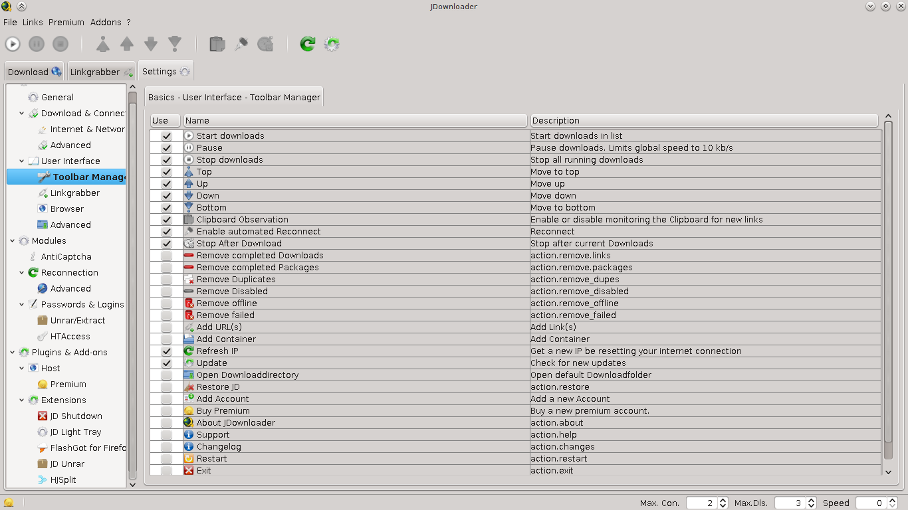Click Move to top toolbar icon
This screenshot has width=908, height=510.
(103, 44)
